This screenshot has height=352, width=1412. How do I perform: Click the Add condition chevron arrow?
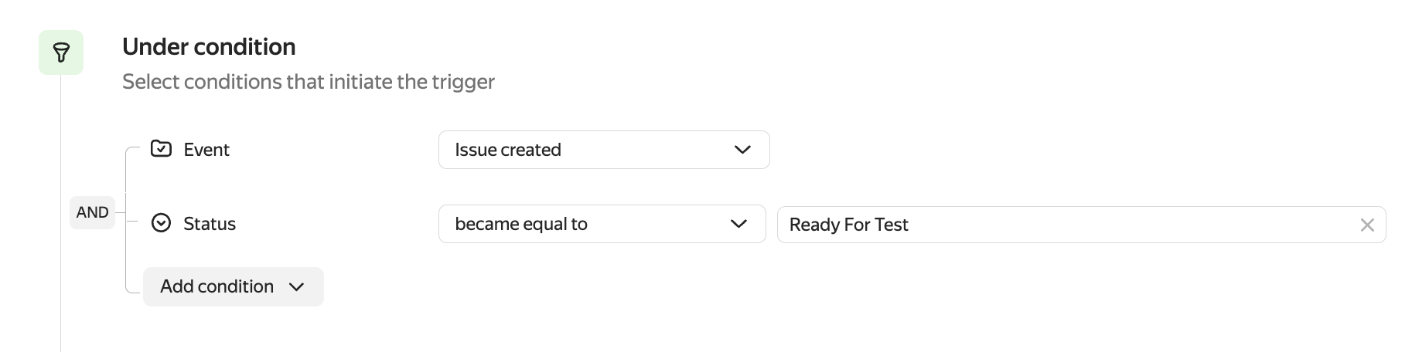coord(296,287)
